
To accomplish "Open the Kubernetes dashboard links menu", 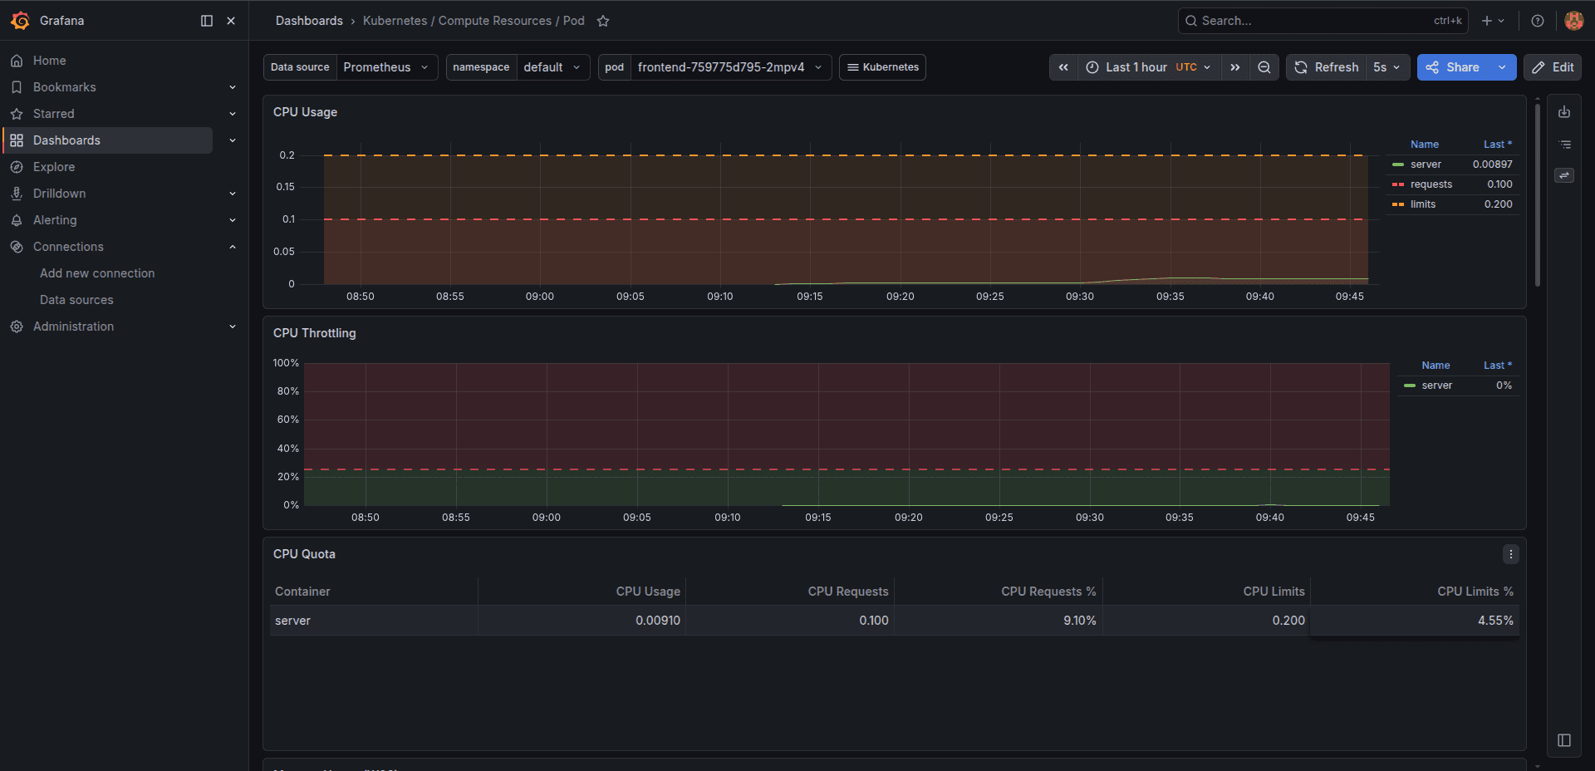I will point(882,67).
